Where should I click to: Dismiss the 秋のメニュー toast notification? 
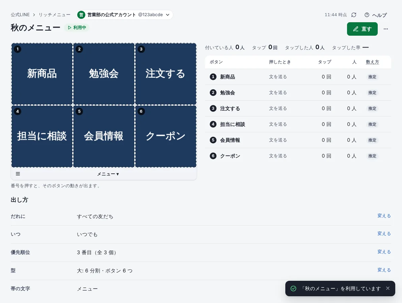(387, 289)
